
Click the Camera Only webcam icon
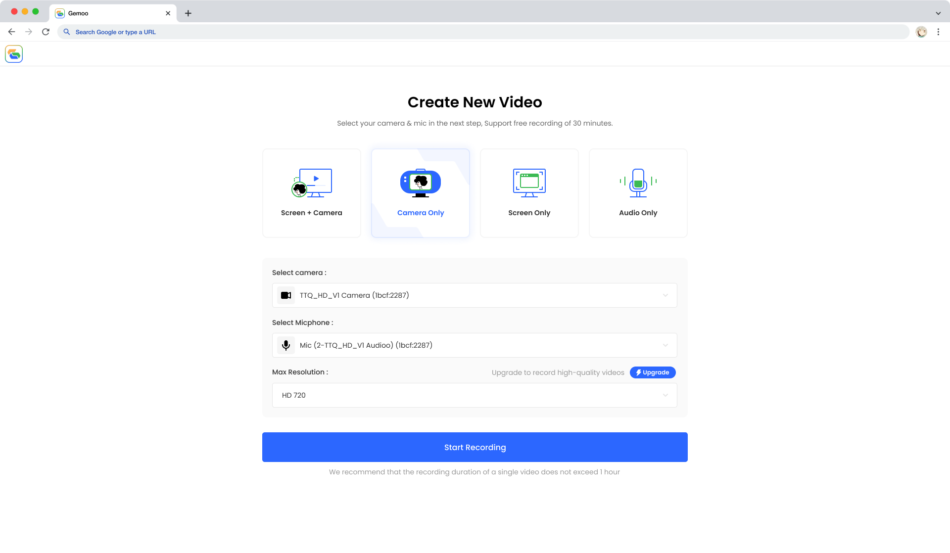(421, 183)
